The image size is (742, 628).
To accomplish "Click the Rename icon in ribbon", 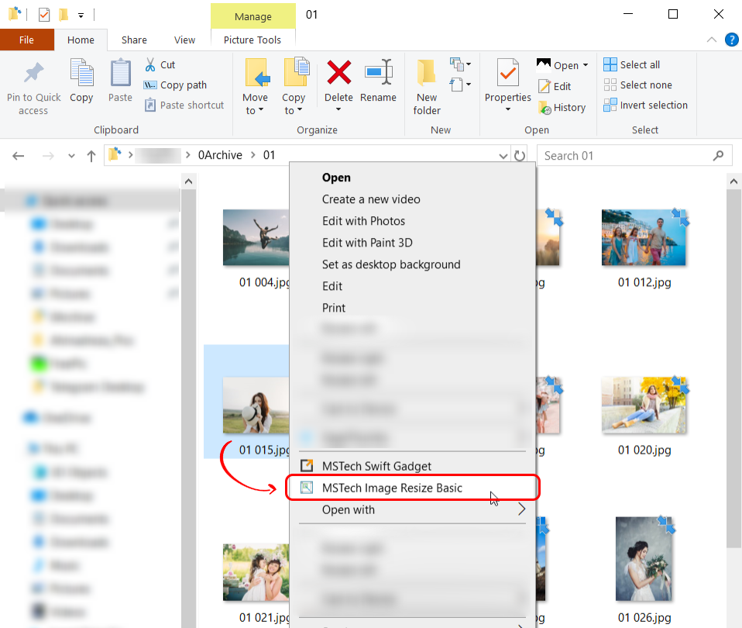I will point(378,73).
